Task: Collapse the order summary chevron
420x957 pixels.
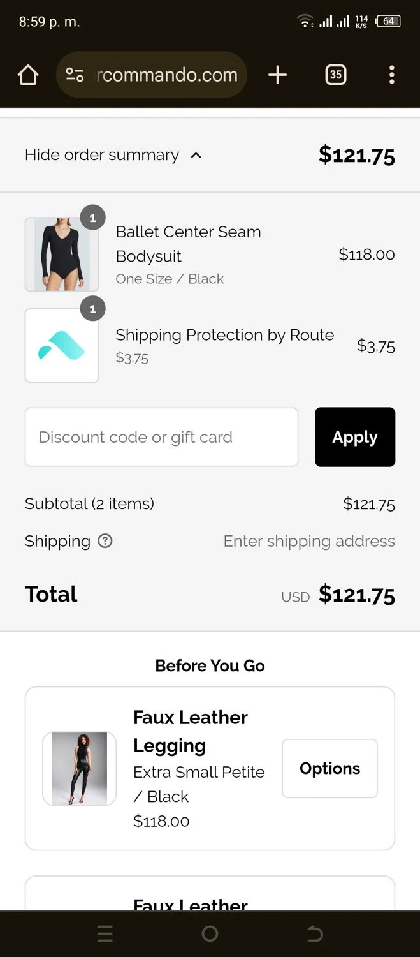Action: click(196, 155)
